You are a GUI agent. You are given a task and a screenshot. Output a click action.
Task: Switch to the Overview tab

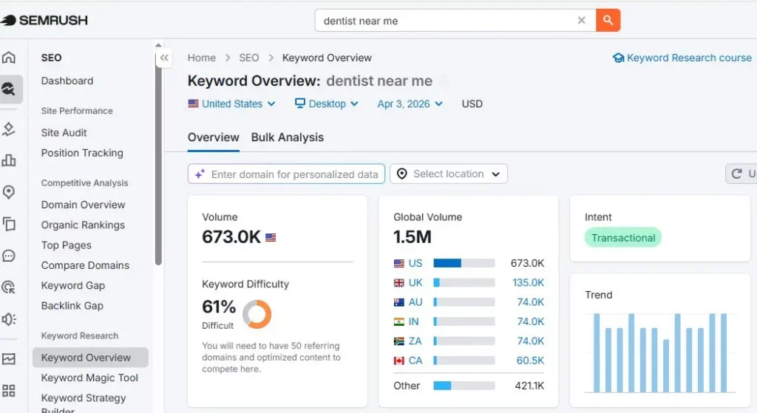coord(214,137)
